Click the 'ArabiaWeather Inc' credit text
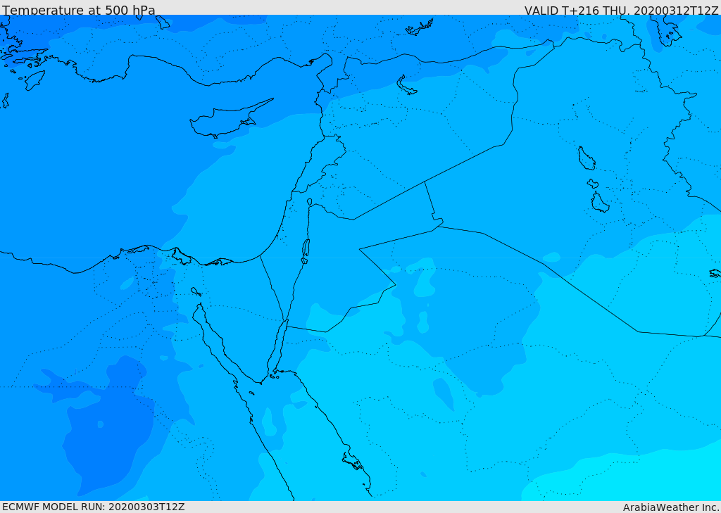Screen dimensions: 721x513 670,507
